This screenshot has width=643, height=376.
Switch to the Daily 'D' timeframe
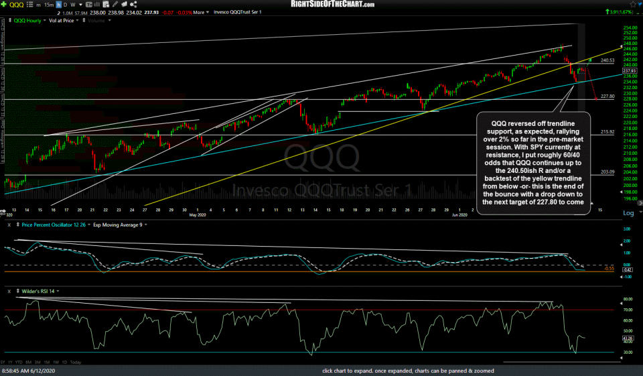(x=65, y=5)
